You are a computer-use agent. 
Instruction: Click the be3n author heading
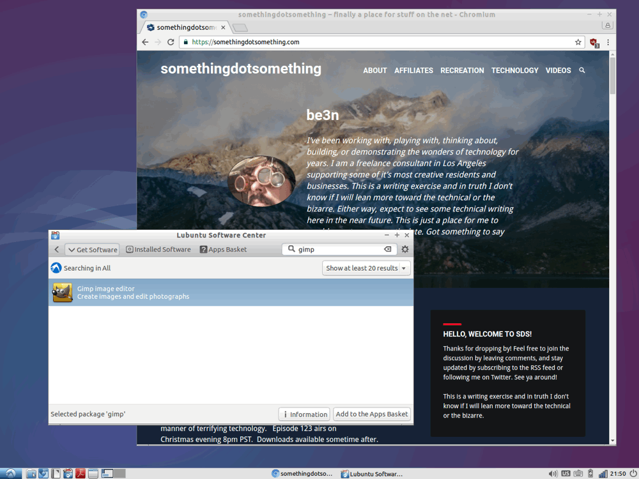coord(322,115)
